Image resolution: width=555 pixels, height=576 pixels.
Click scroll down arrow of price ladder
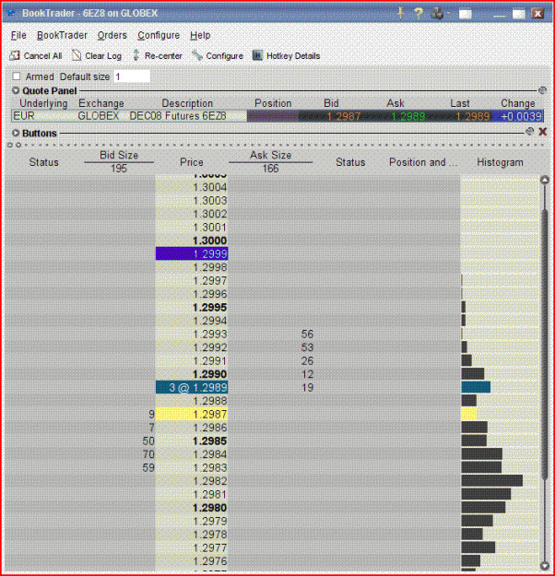click(545, 565)
